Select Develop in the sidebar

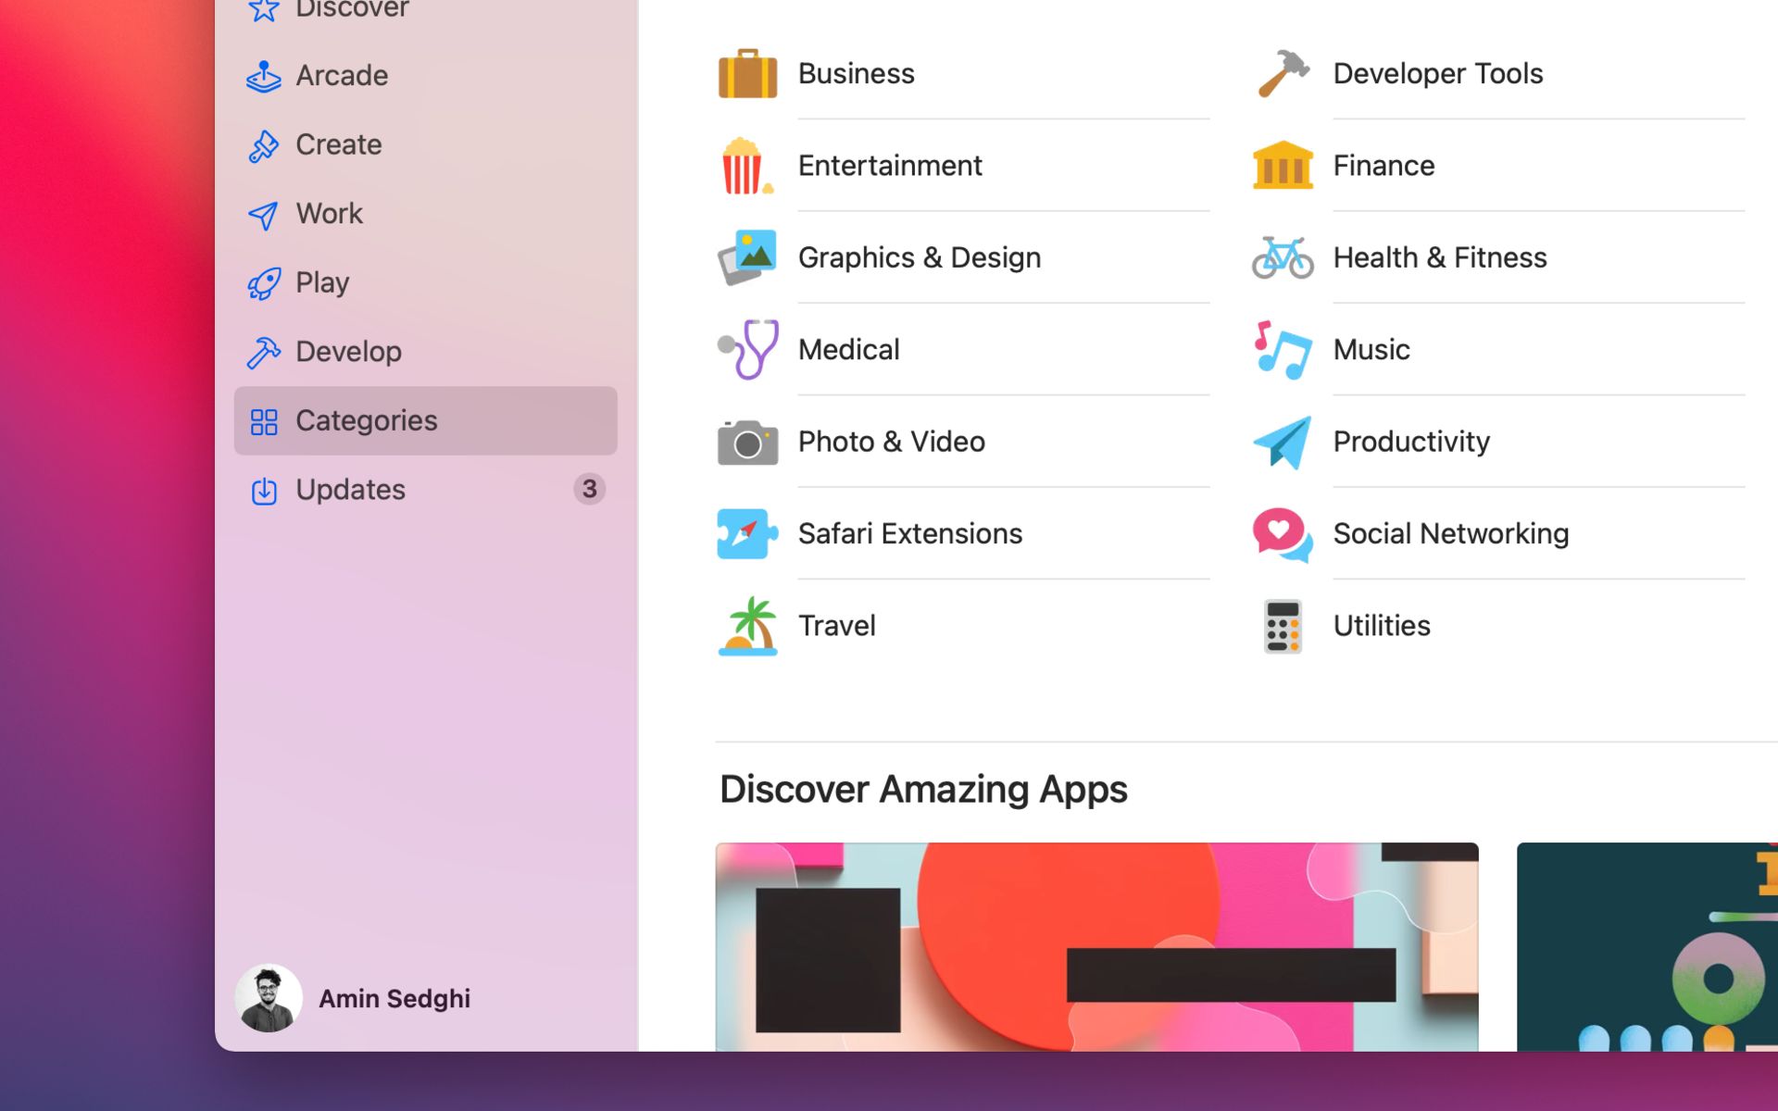(x=347, y=352)
